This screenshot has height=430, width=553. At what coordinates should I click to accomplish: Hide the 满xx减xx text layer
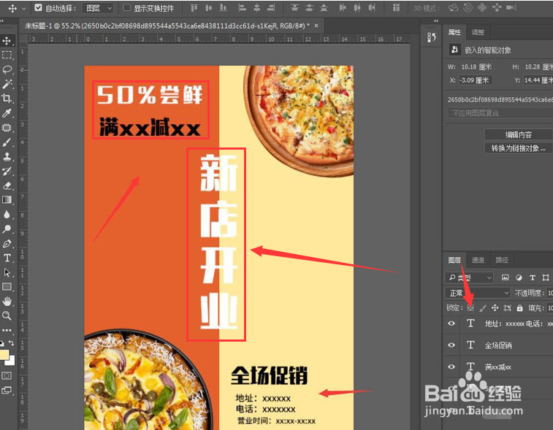pos(451,366)
